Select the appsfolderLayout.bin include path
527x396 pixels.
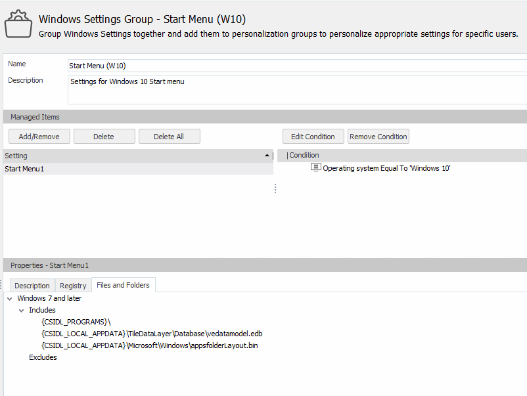click(150, 345)
